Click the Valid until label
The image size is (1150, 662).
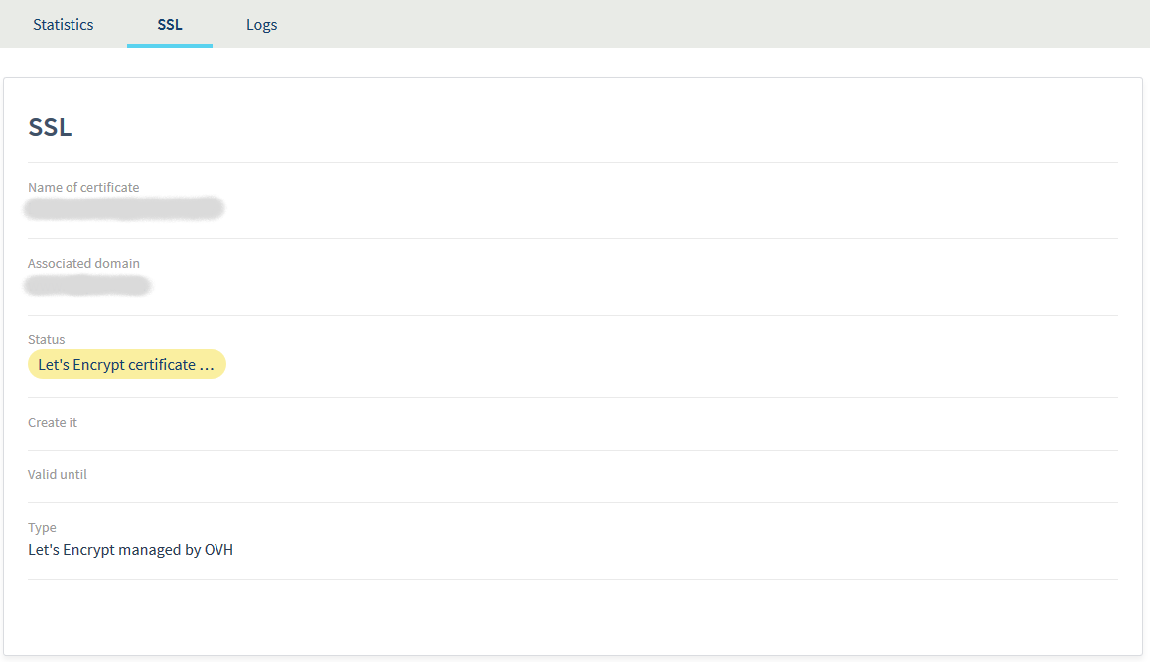58,474
